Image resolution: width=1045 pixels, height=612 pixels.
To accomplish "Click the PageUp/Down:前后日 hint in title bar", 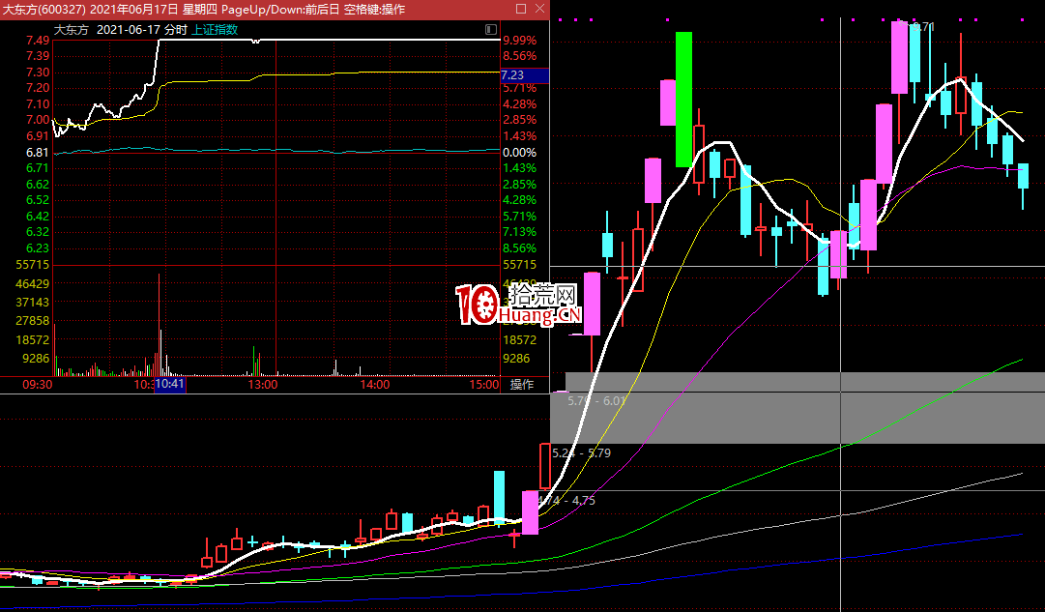I will [280, 10].
